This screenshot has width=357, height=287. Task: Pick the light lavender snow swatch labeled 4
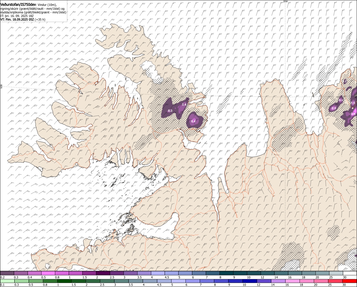pos(158,273)
